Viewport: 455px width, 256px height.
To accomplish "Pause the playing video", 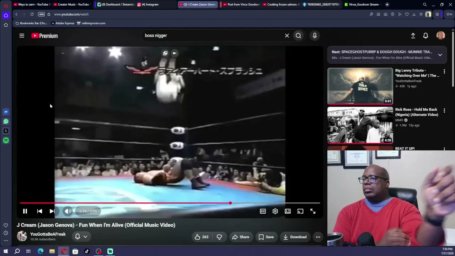I will click(25, 211).
